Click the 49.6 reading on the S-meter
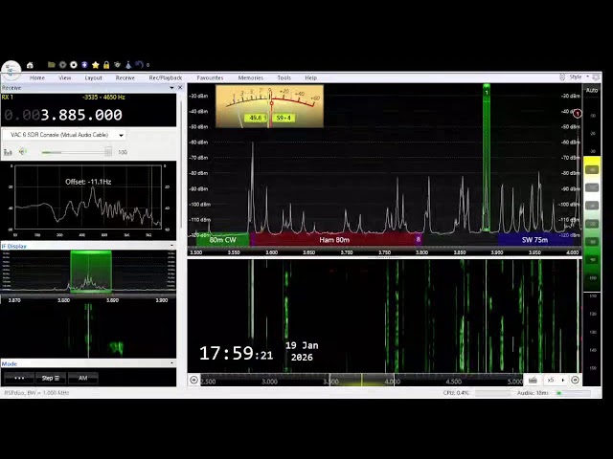 (256, 118)
